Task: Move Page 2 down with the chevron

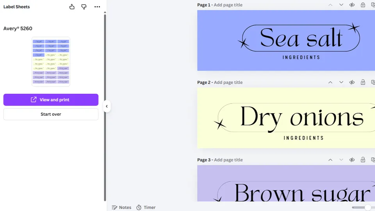Action: [341, 82]
